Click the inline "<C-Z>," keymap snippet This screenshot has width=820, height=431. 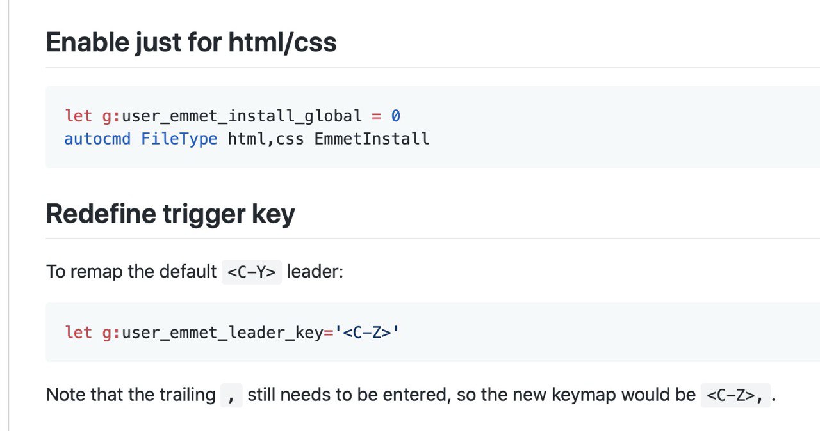pyautogui.click(x=735, y=395)
